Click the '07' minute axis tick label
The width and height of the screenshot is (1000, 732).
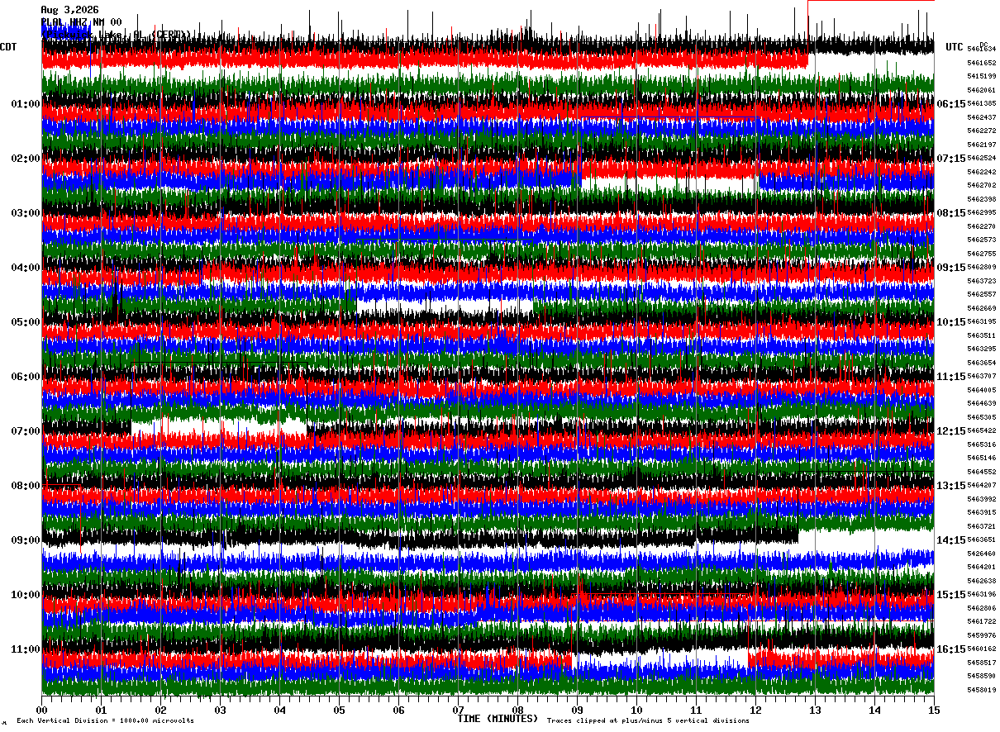(x=458, y=710)
